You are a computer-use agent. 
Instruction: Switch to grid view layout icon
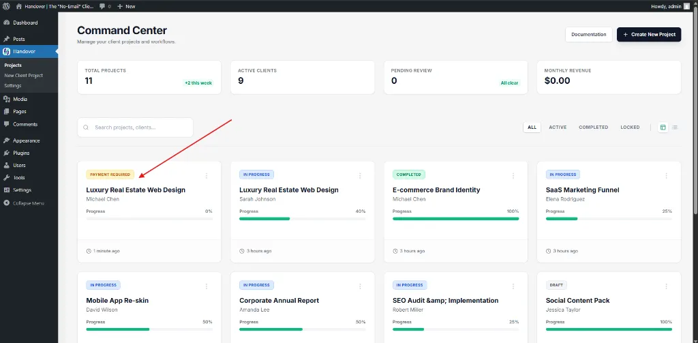tap(663, 128)
